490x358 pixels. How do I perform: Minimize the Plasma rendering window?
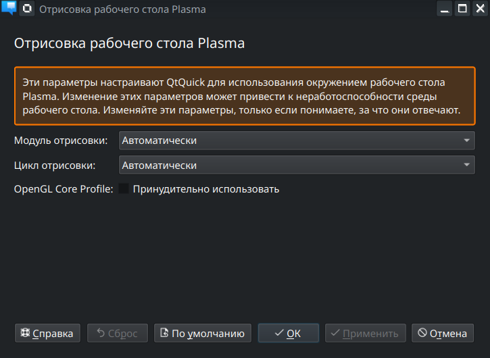[x=444, y=9]
